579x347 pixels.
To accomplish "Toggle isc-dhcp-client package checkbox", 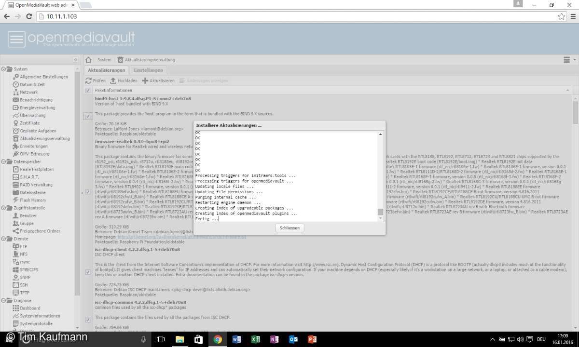I will (x=88, y=272).
